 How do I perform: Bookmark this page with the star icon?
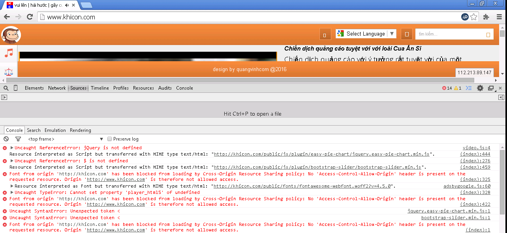[473, 17]
